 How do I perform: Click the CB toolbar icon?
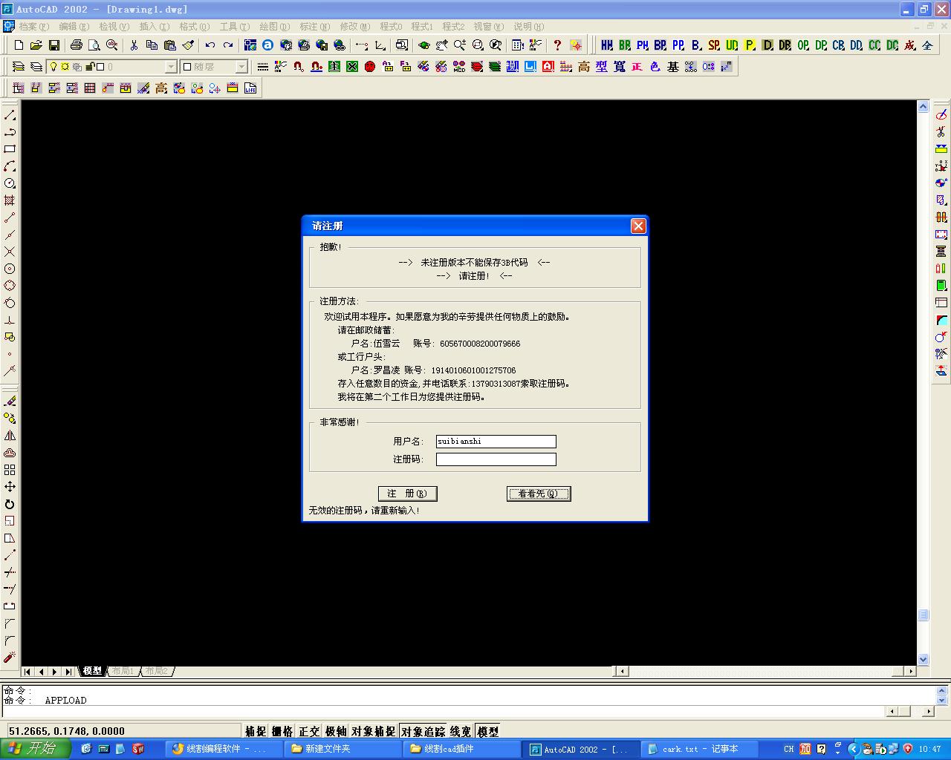839,45
